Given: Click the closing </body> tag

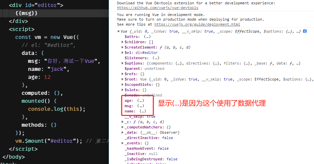Looking at the screenshot, I should click(x=14, y=157).
